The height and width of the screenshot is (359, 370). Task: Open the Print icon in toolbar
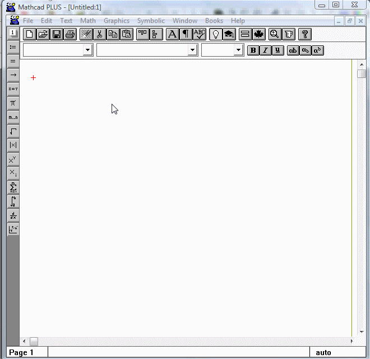pos(70,34)
